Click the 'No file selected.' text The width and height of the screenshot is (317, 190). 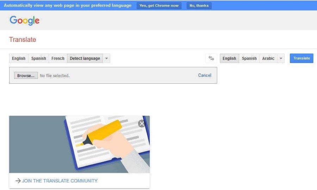55,76
